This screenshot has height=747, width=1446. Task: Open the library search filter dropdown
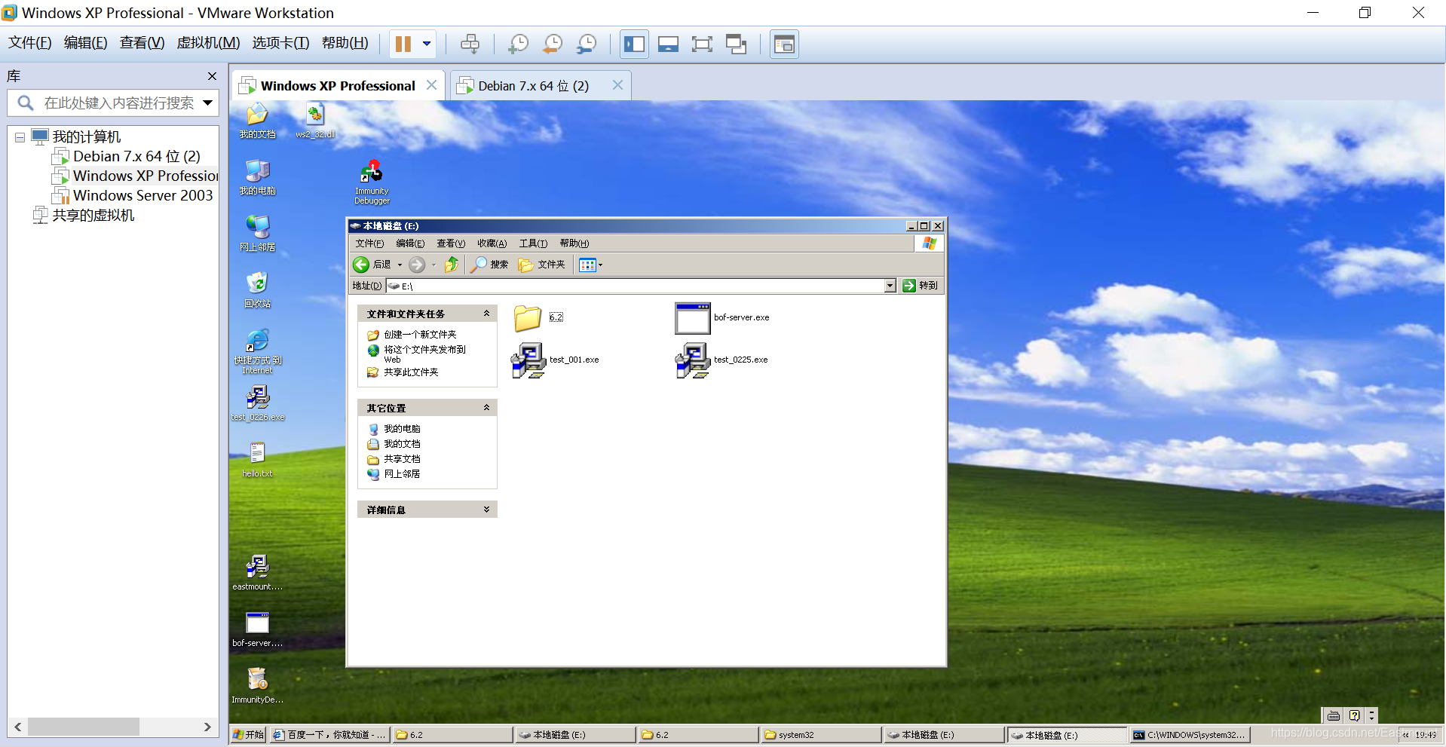207,103
